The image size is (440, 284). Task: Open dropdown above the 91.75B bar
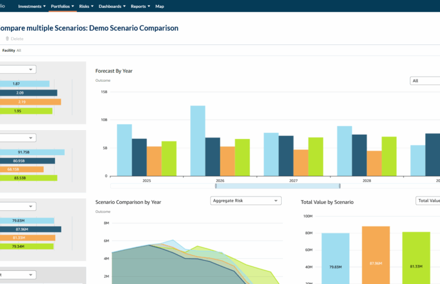click(17, 137)
